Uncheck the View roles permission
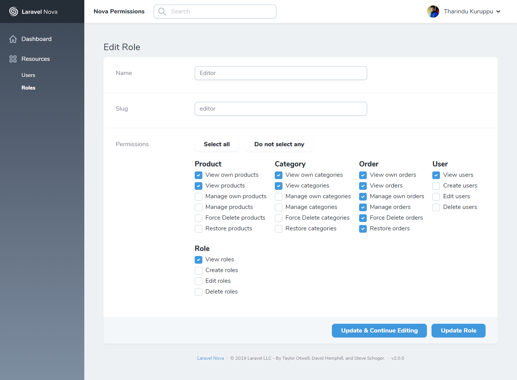Screen dimensions: 517x380 [x=199, y=260]
